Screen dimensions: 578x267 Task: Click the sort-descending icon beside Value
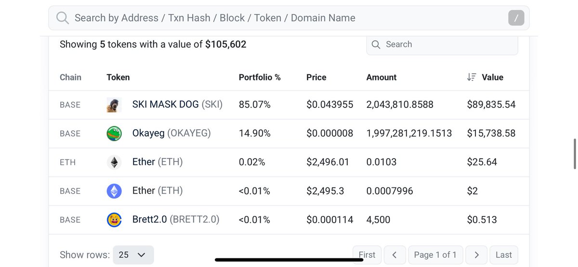coord(472,77)
